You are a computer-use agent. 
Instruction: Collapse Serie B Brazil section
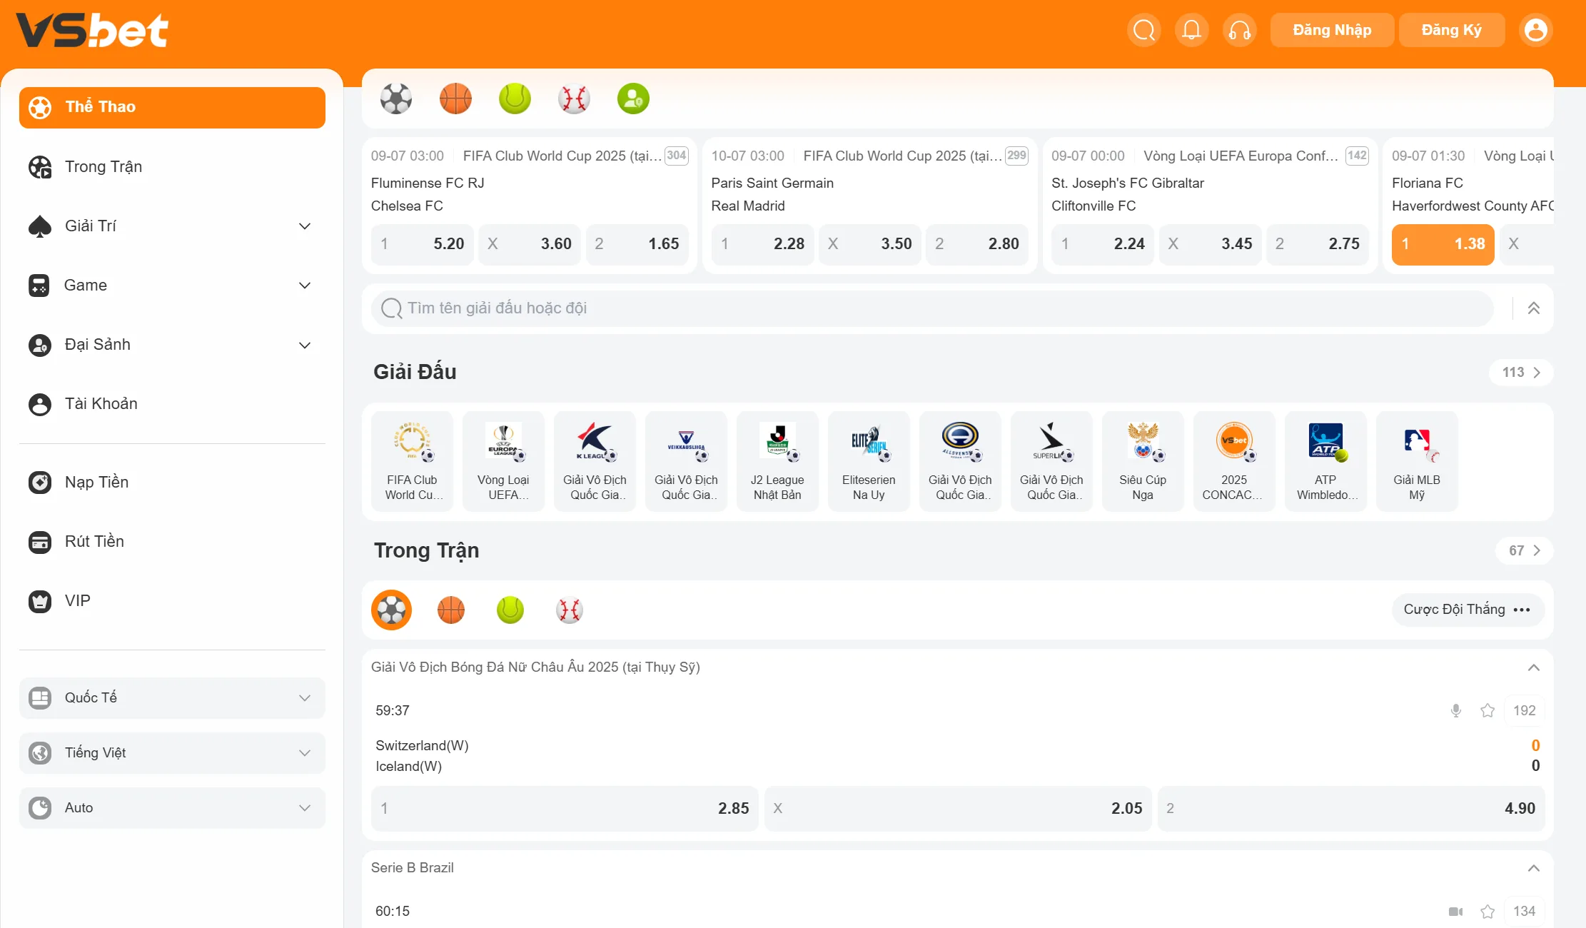[x=1533, y=867]
